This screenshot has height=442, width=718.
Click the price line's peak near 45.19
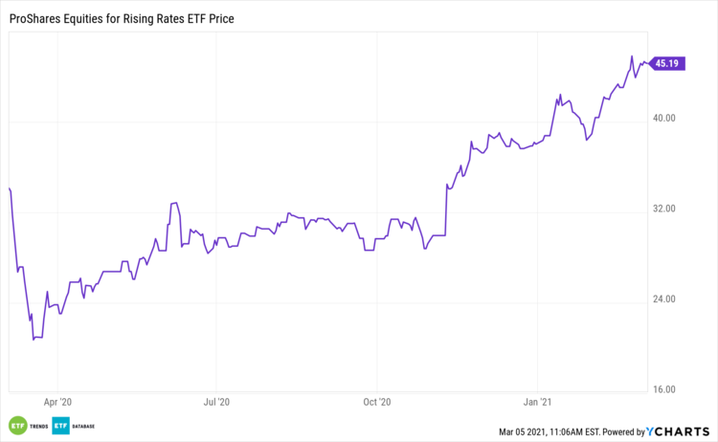pyautogui.click(x=632, y=56)
